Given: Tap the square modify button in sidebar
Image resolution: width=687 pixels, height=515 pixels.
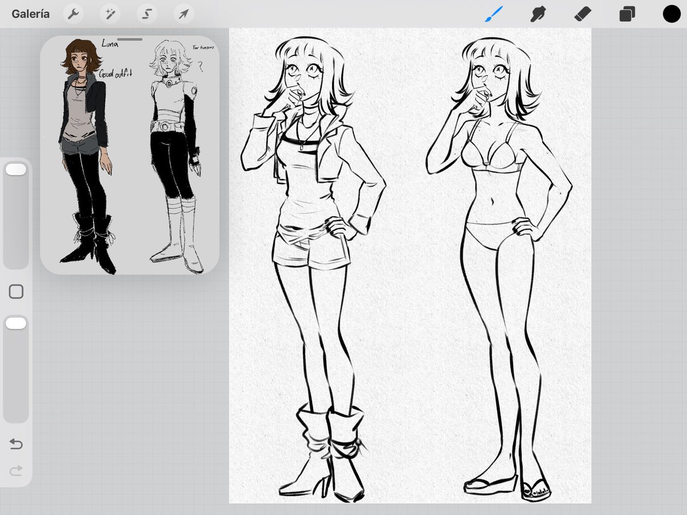Looking at the screenshot, I should pos(16,292).
